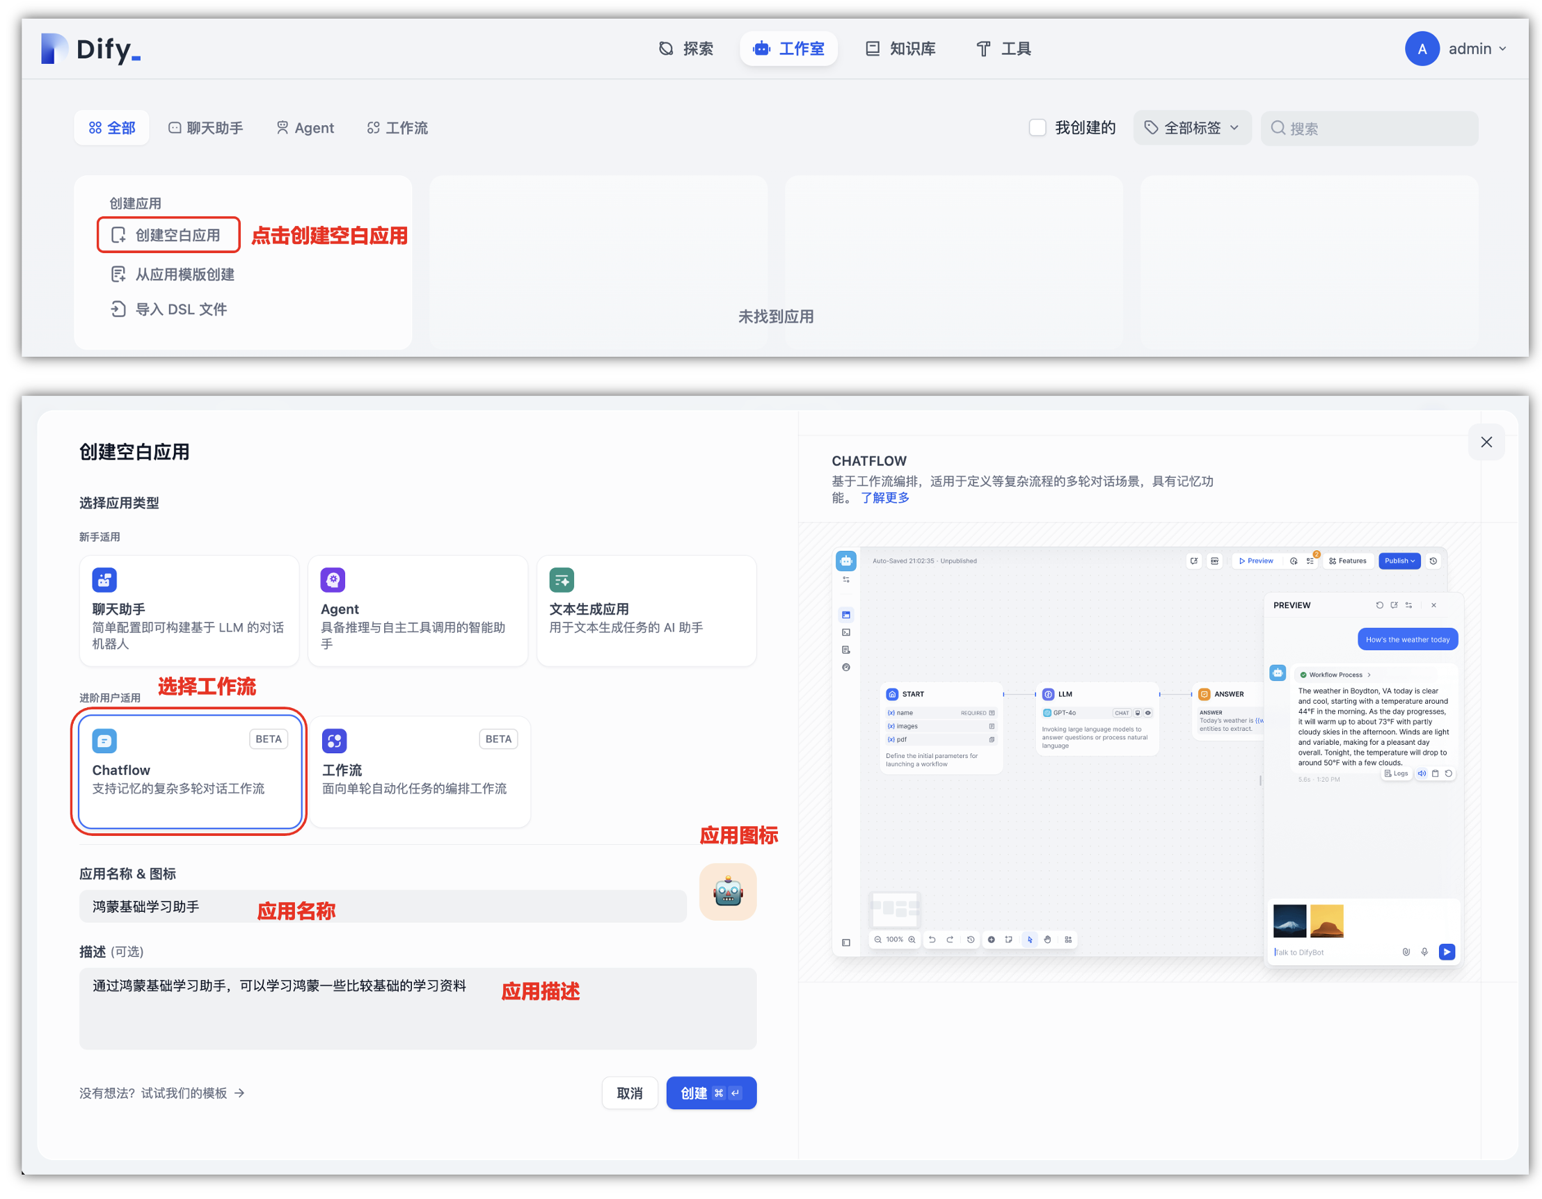Click the 取消 cancel button
The height and width of the screenshot is (1199, 1542).
coord(630,1094)
